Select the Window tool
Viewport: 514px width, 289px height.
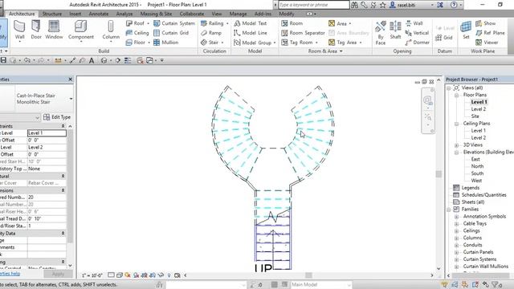(x=54, y=31)
